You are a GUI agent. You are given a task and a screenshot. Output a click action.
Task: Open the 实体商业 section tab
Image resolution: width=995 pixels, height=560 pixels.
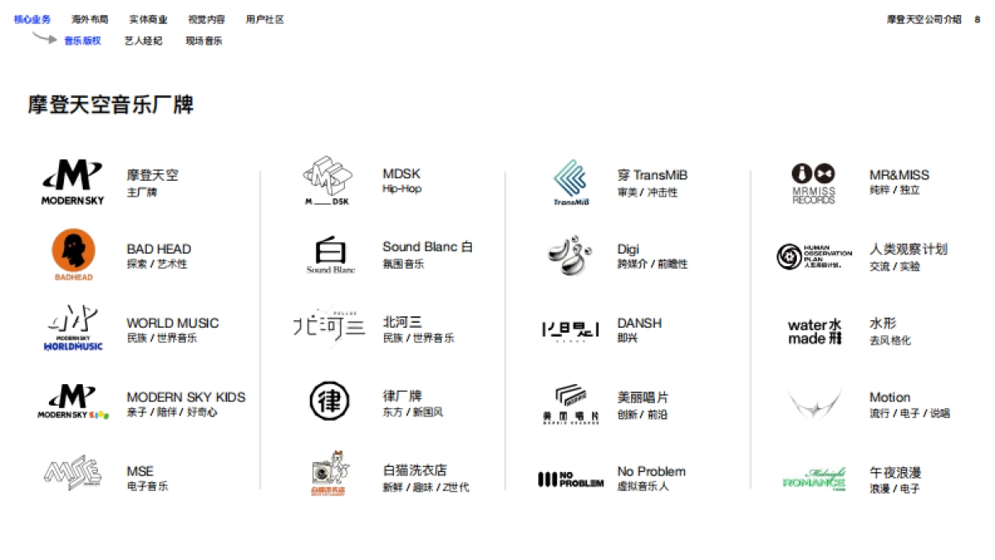(x=148, y=19)
